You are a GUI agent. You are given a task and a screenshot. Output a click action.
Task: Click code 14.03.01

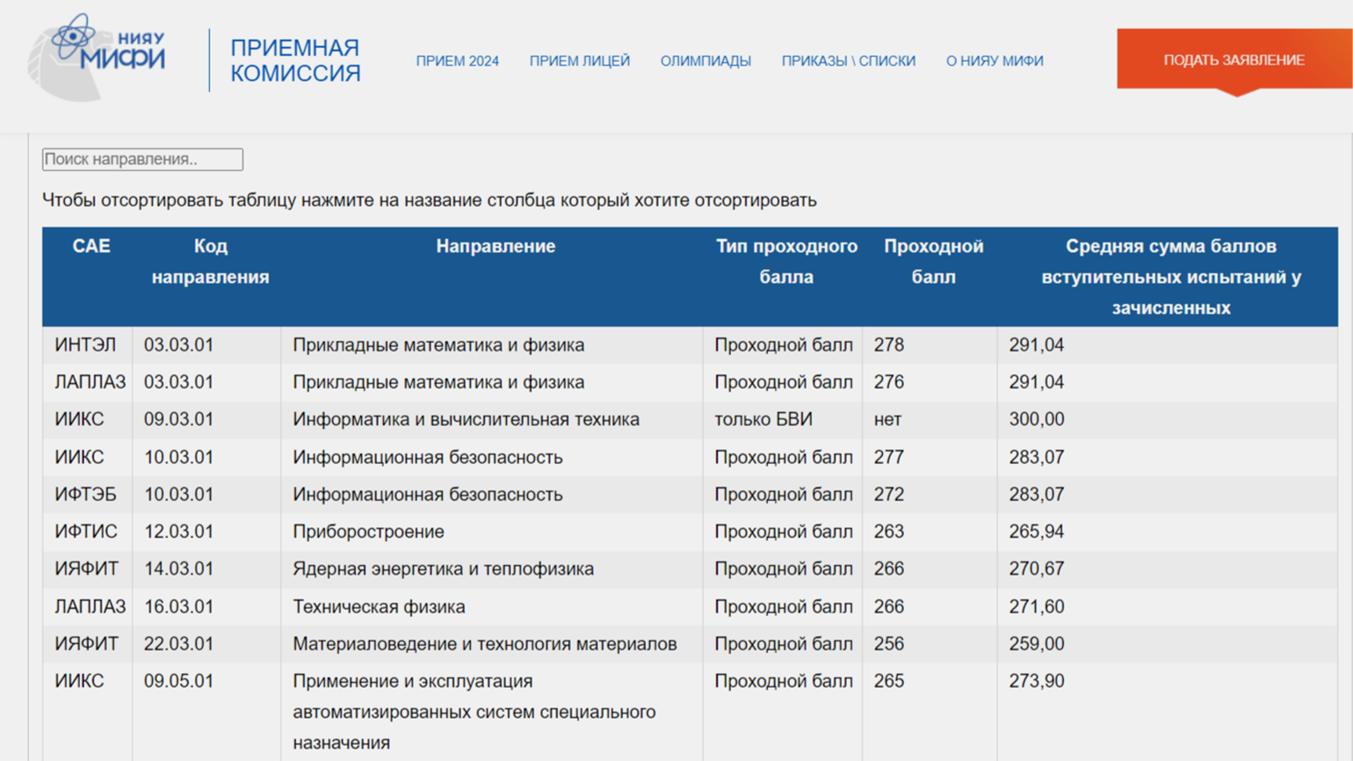tap(178, 569)
